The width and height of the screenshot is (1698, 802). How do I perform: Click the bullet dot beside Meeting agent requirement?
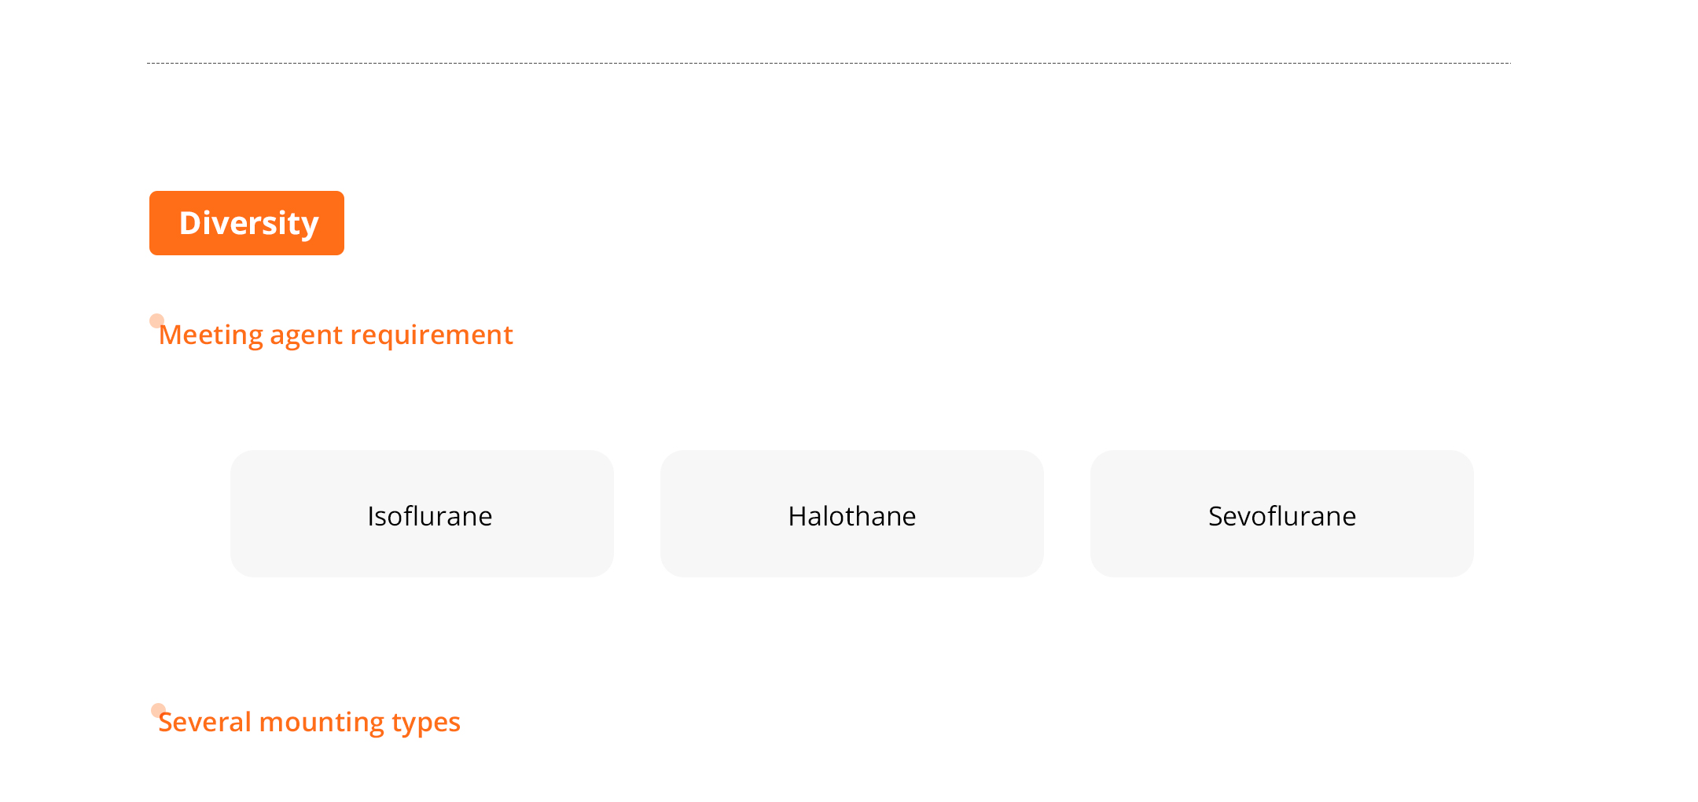[156, 320]
